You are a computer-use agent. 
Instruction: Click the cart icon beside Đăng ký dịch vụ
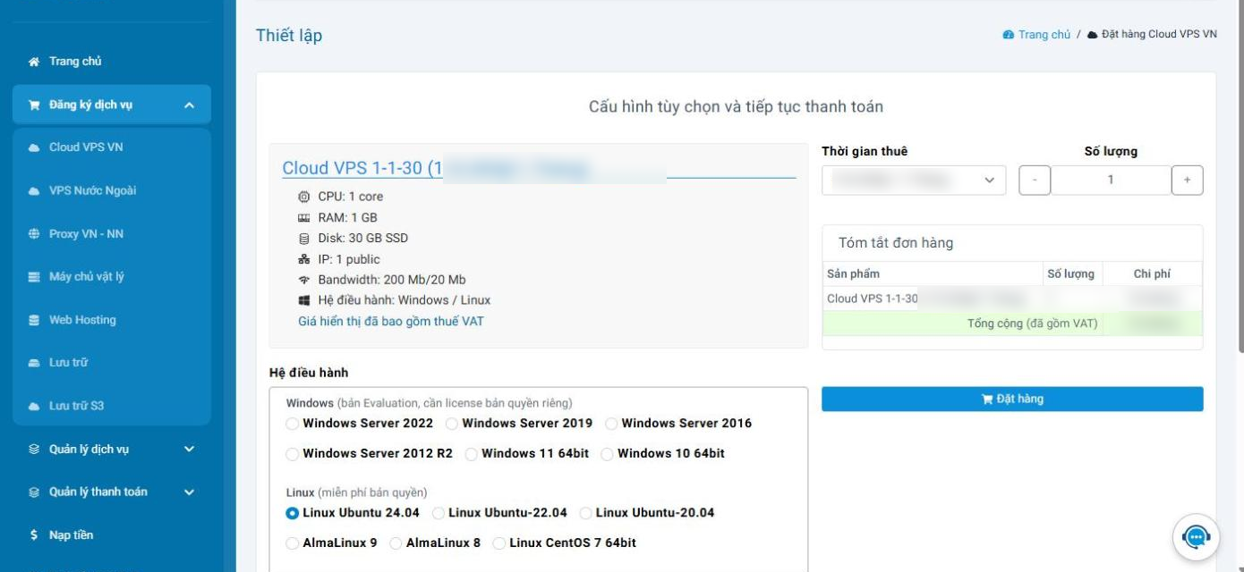[34, 105]
